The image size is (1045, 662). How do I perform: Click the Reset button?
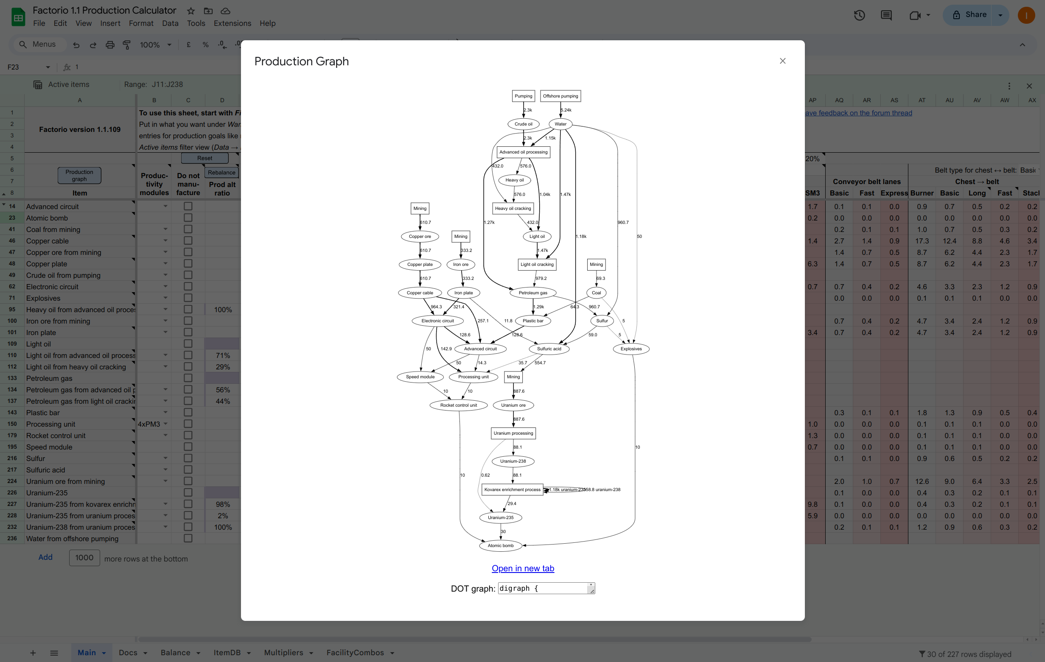[205, 158]
